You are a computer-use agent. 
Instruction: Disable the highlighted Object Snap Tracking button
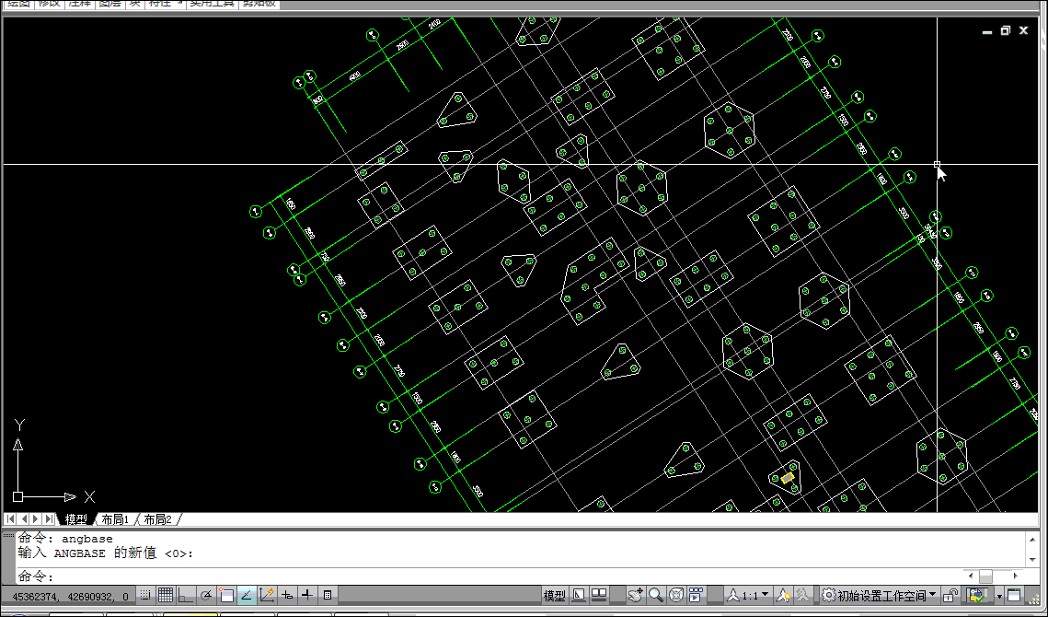click(x=247, y=595)
